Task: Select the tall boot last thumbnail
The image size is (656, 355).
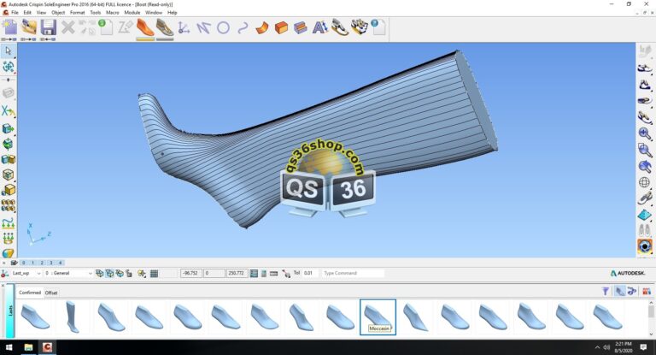Action: tap(72, 317)
